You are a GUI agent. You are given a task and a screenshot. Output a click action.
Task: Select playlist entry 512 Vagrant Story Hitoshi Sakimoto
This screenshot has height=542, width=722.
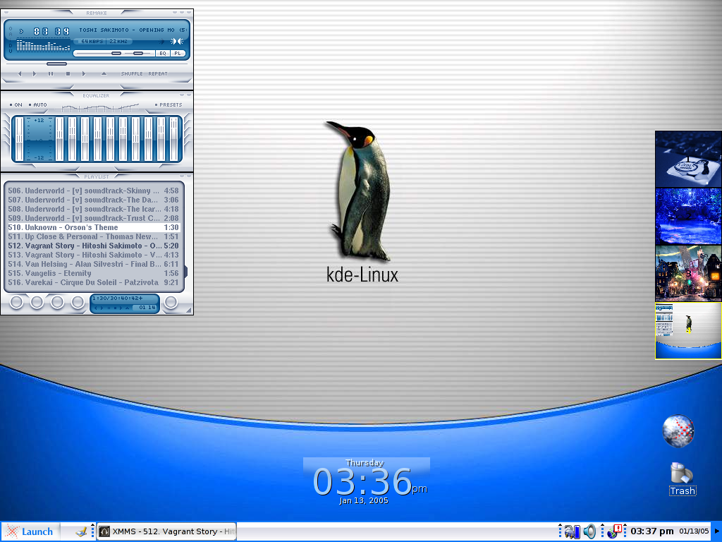(x=94, y=246)
